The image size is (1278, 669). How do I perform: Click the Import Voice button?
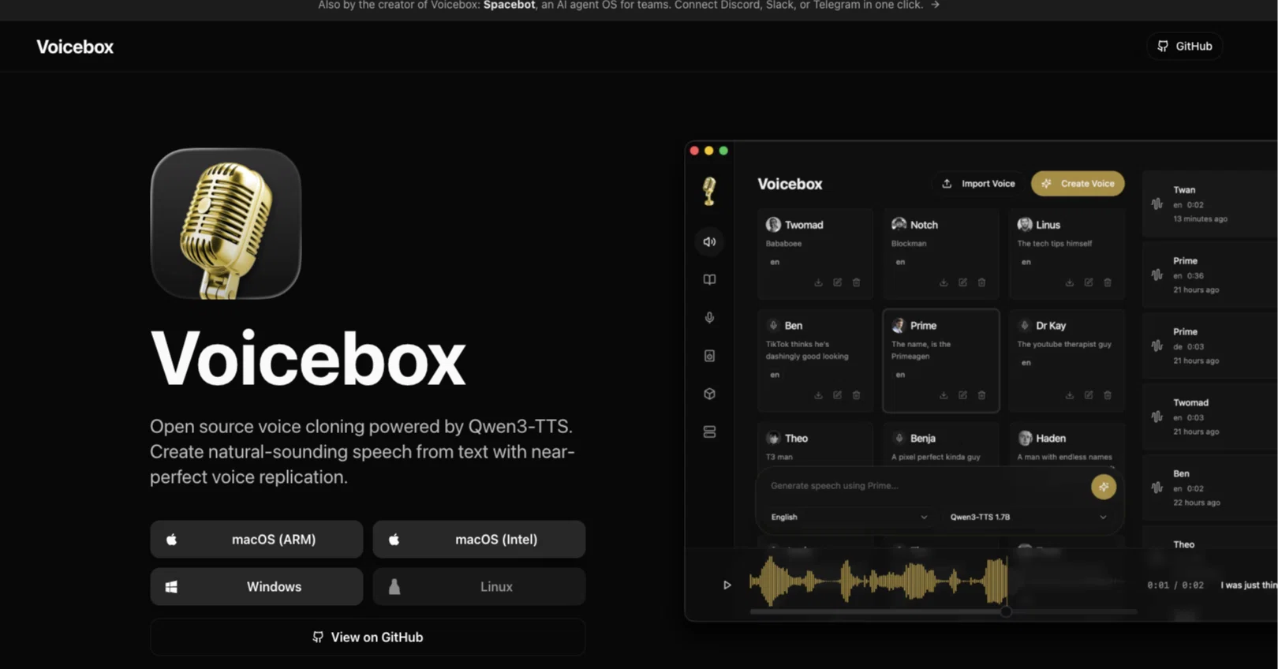pos(978,184)
